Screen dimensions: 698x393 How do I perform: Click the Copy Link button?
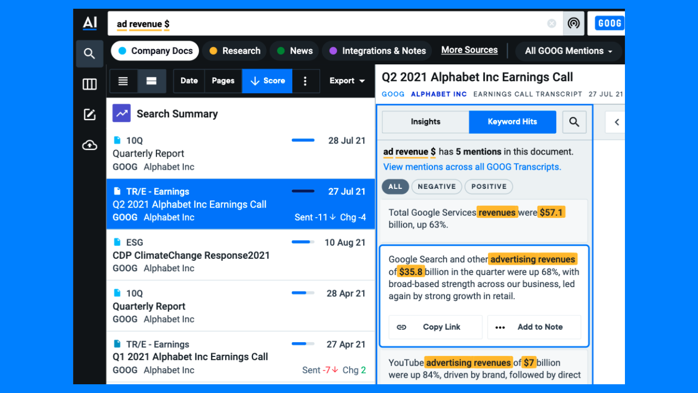436,327
